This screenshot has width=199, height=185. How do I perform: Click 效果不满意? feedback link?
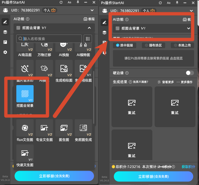coord(141,82)
